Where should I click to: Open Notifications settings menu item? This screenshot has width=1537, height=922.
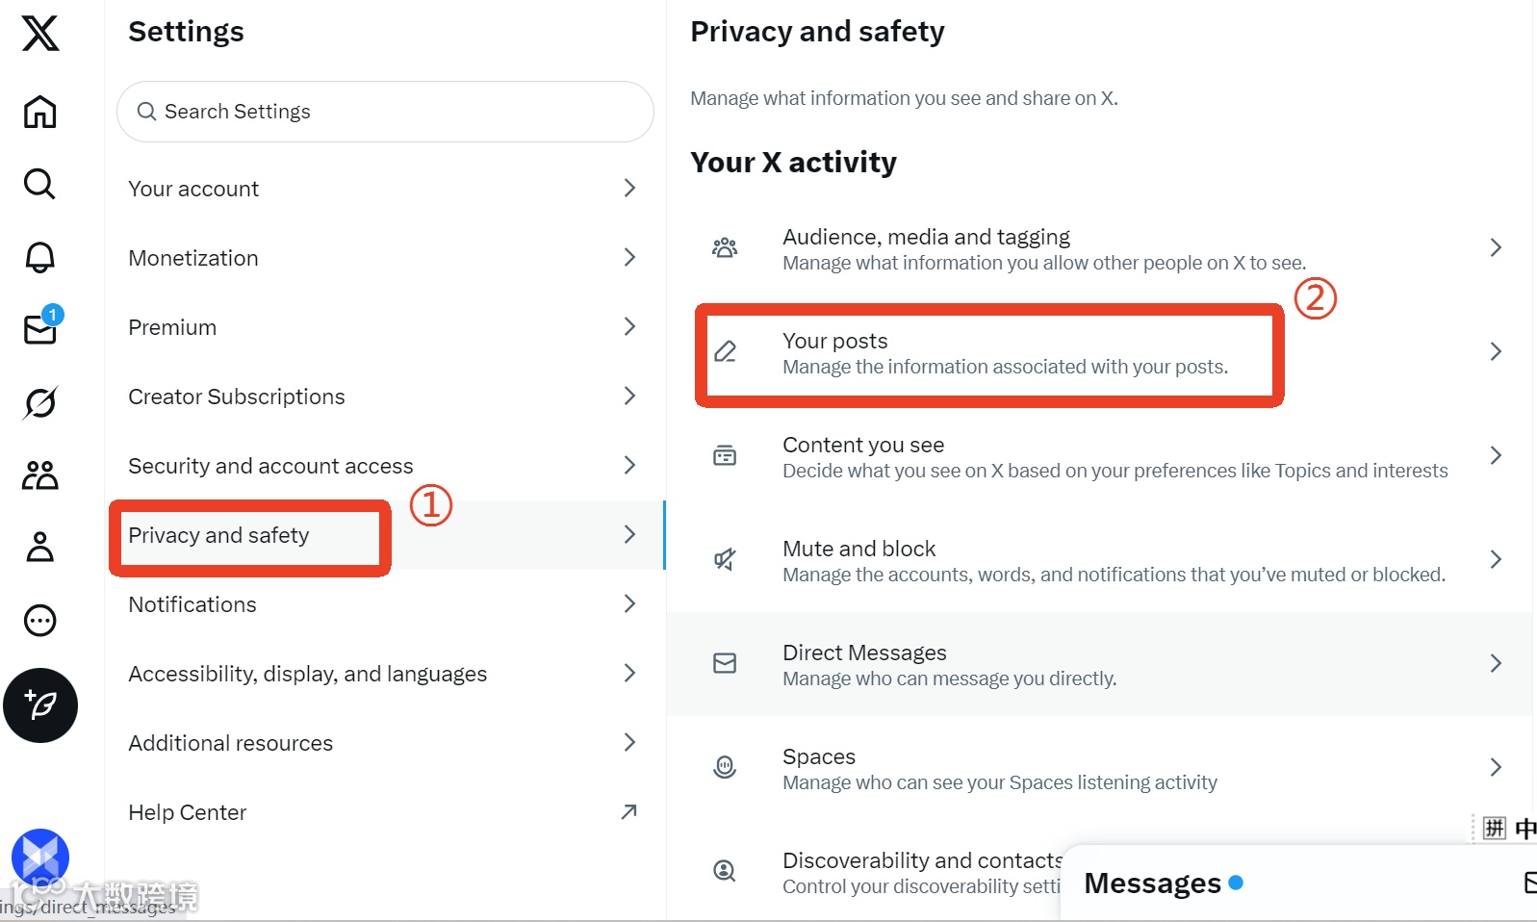tap(192, 604)
